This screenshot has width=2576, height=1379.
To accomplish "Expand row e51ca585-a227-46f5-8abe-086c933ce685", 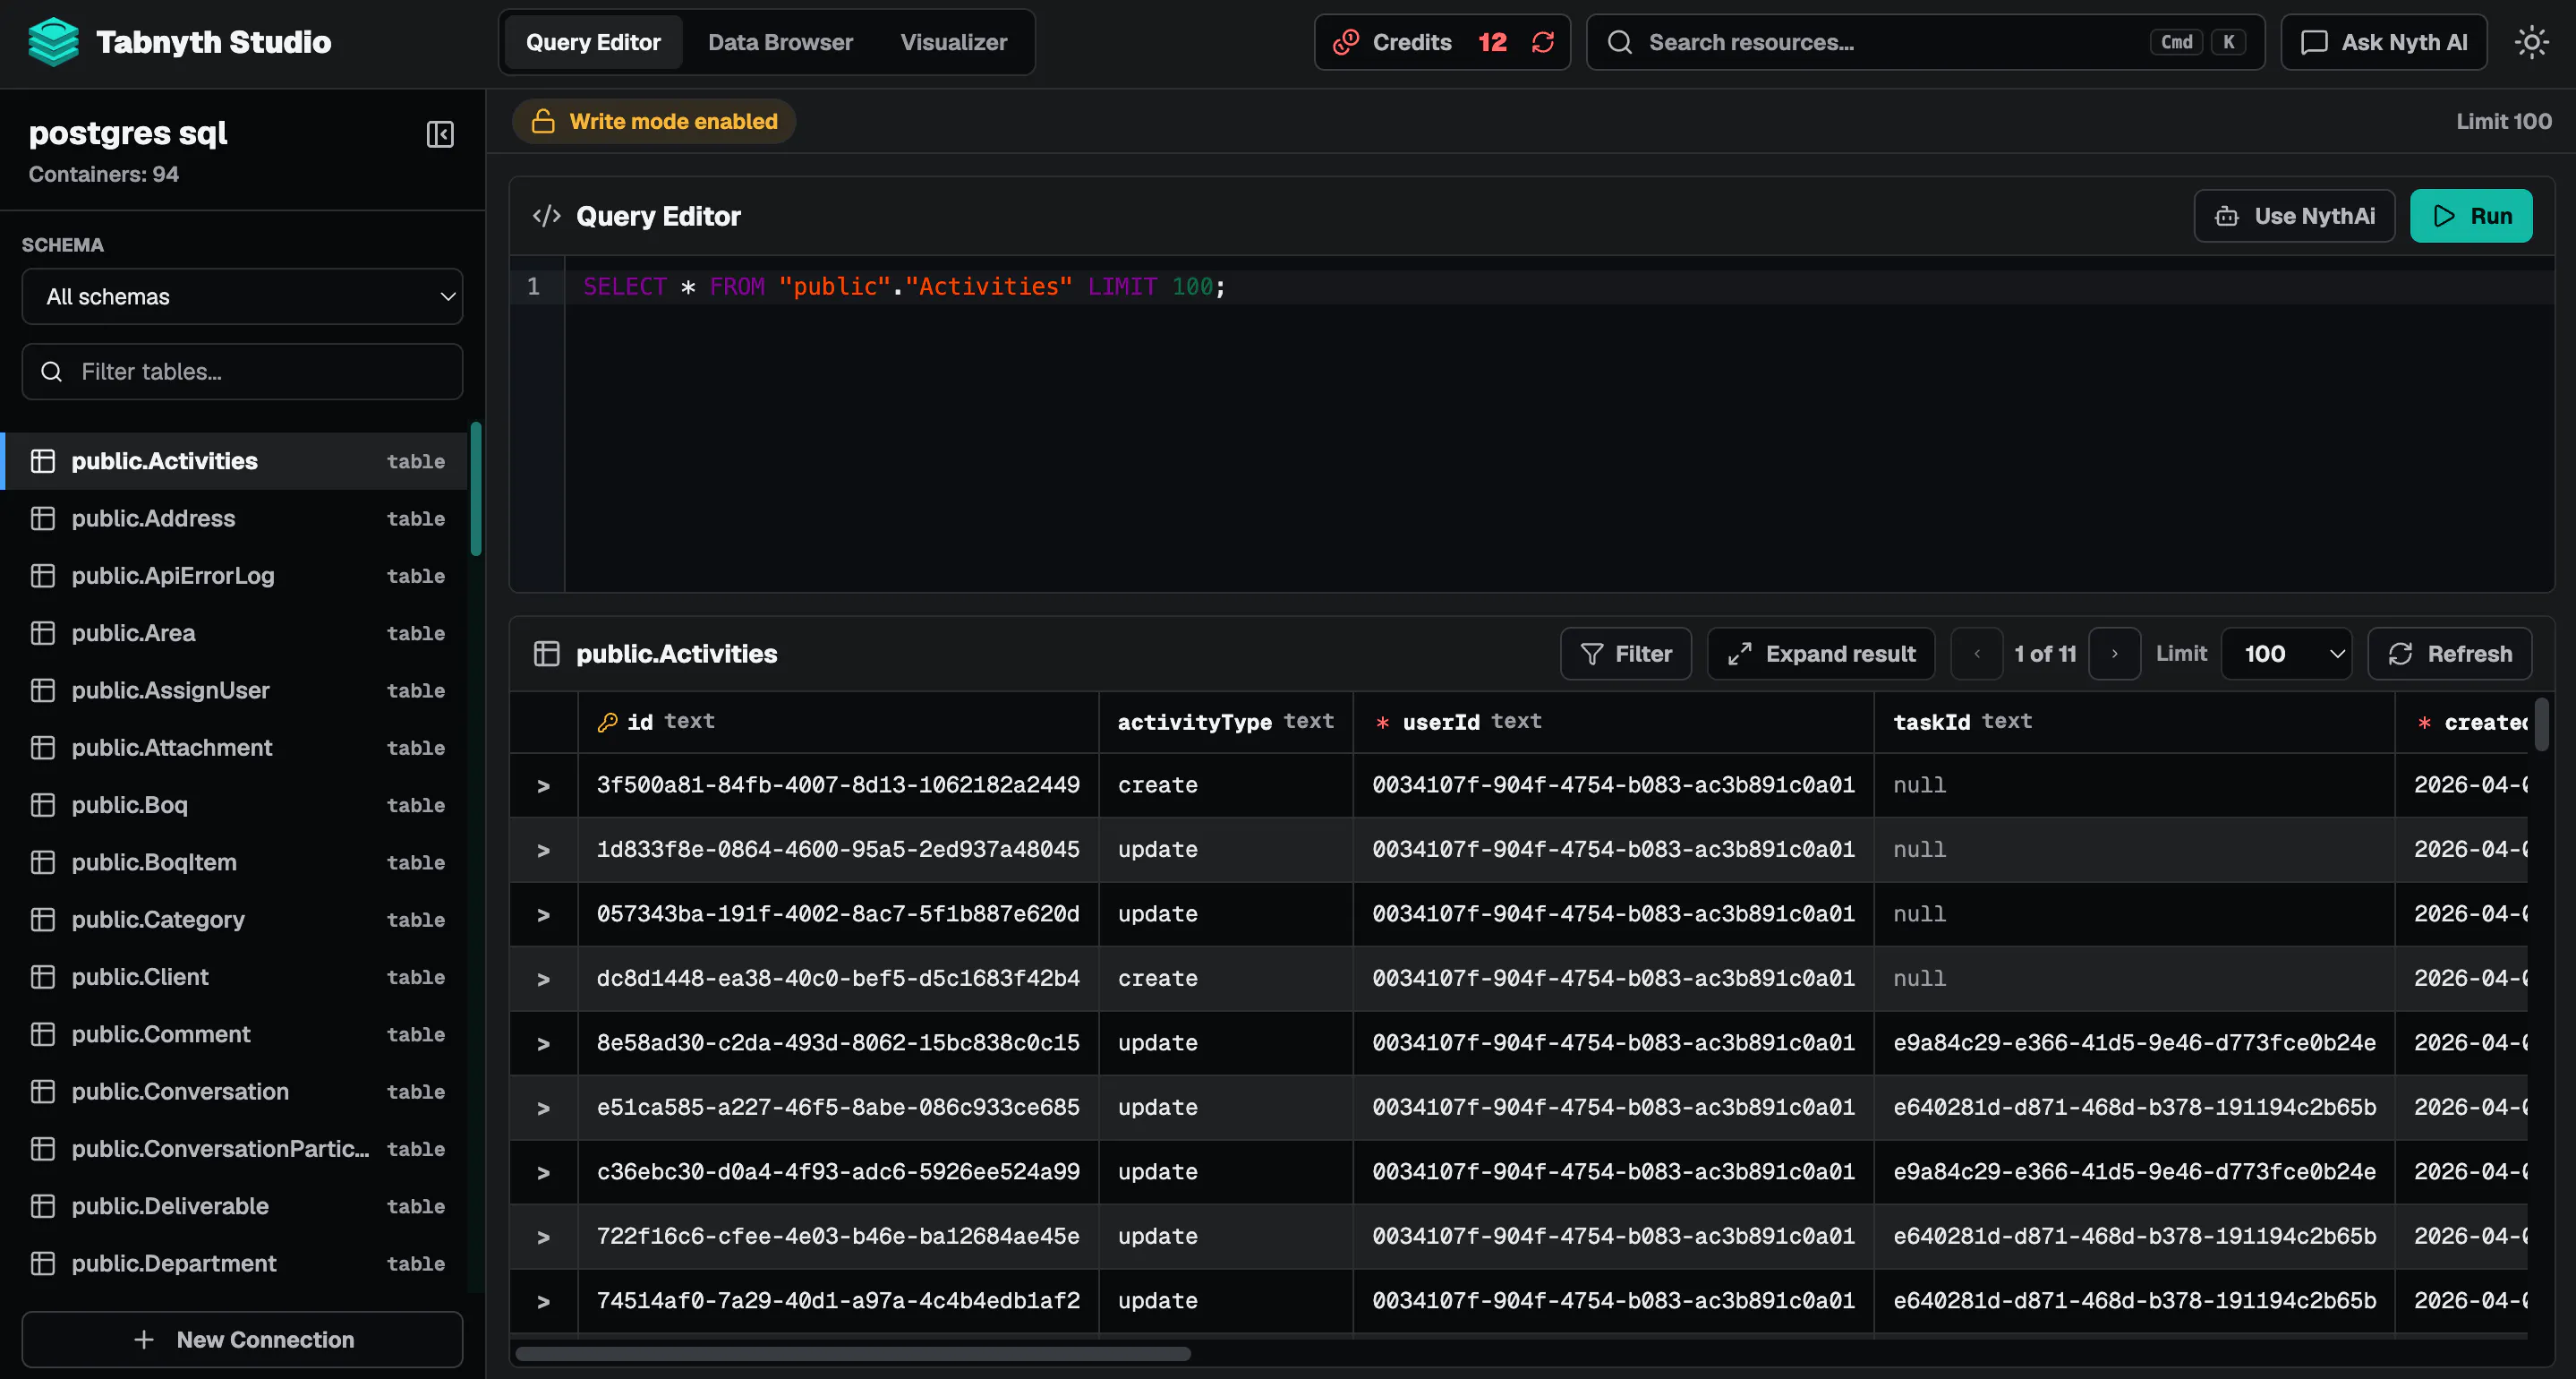I will (x=543, y=1108).
